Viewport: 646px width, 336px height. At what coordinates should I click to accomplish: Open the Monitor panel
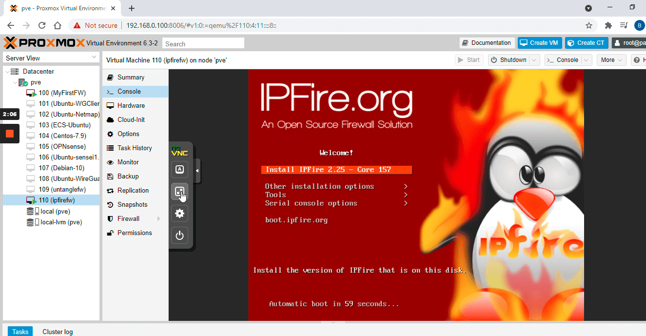click(x=128, y=162)
